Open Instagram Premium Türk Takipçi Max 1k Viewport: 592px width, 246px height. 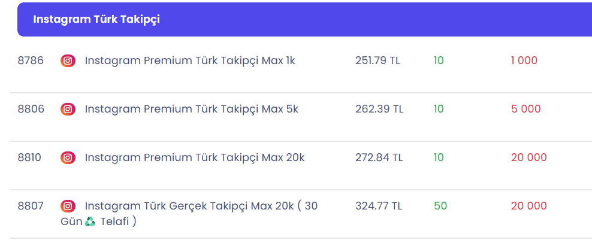(x=190, y=60)
